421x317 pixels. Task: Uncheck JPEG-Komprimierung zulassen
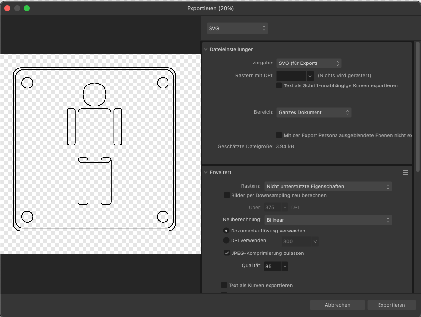tap(227, 253)
